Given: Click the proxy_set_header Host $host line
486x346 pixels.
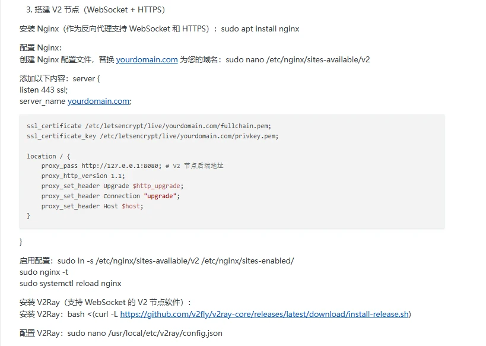Looking at the screenshot, I should click(x=92, y=206).
